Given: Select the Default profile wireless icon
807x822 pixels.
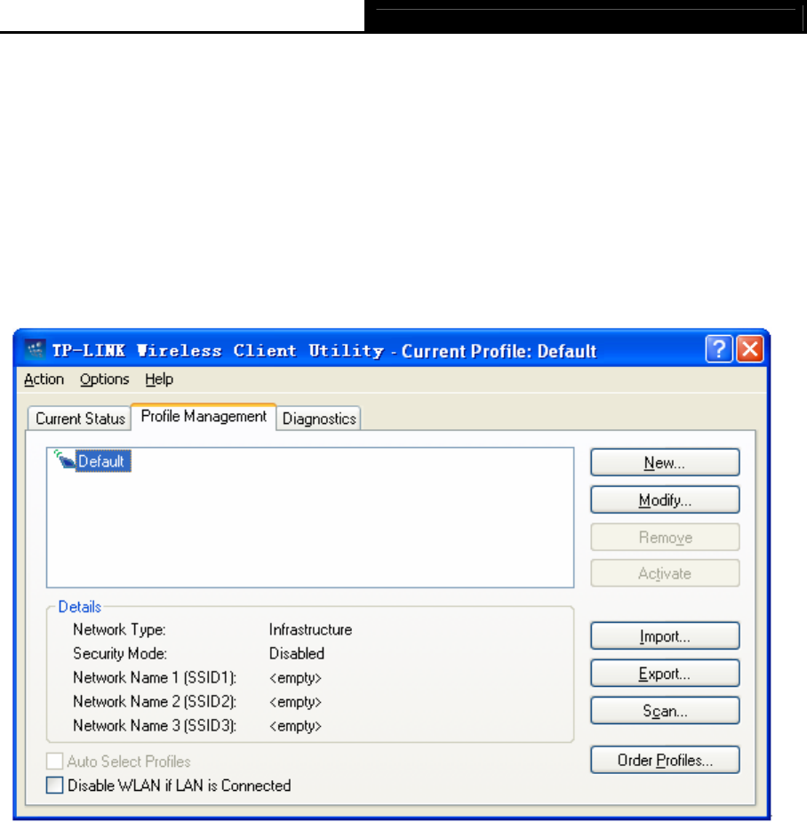Looking at the screenshot, I should pyautogui.click(x=65, y=459).
